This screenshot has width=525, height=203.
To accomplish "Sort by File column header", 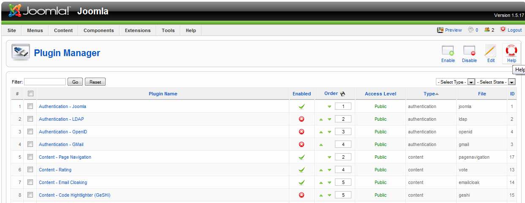I will point(482,94).
